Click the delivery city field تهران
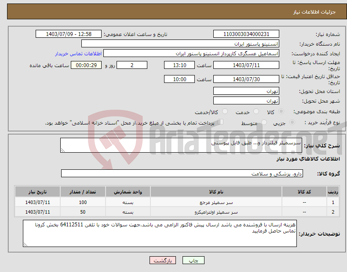 [246, 100]
